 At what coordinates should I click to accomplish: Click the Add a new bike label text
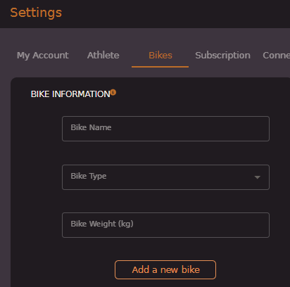[166, 270]
